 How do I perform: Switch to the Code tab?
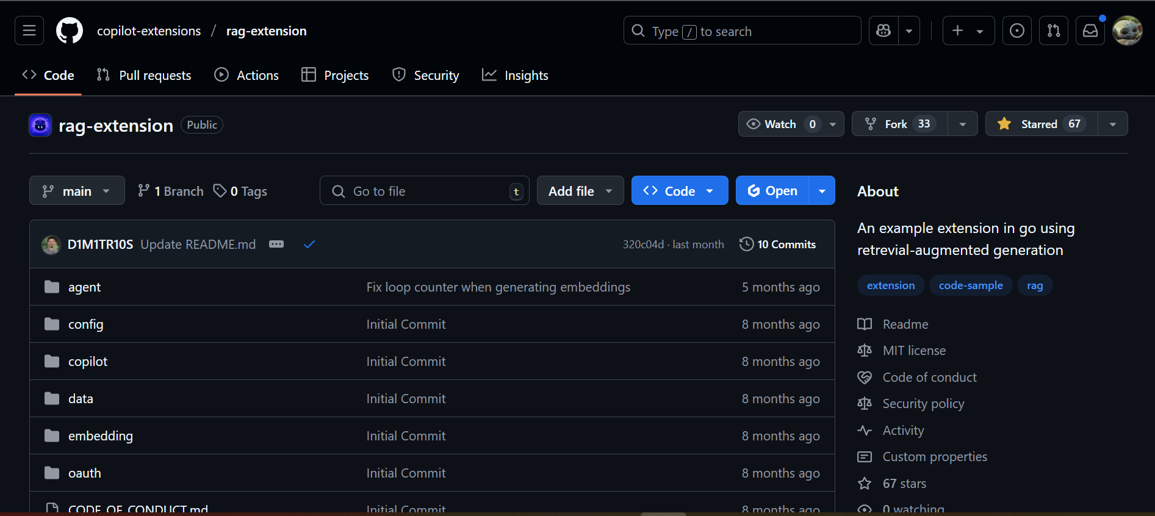[x=48, y=76]
